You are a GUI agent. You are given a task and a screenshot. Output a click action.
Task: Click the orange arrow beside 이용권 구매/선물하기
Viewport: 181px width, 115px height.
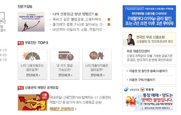pyautogui.click(x=127, y=80)
